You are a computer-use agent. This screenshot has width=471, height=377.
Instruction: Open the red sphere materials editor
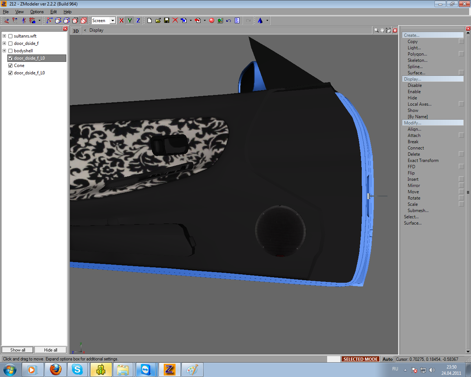pyautogui.click(x=212, y=21)
